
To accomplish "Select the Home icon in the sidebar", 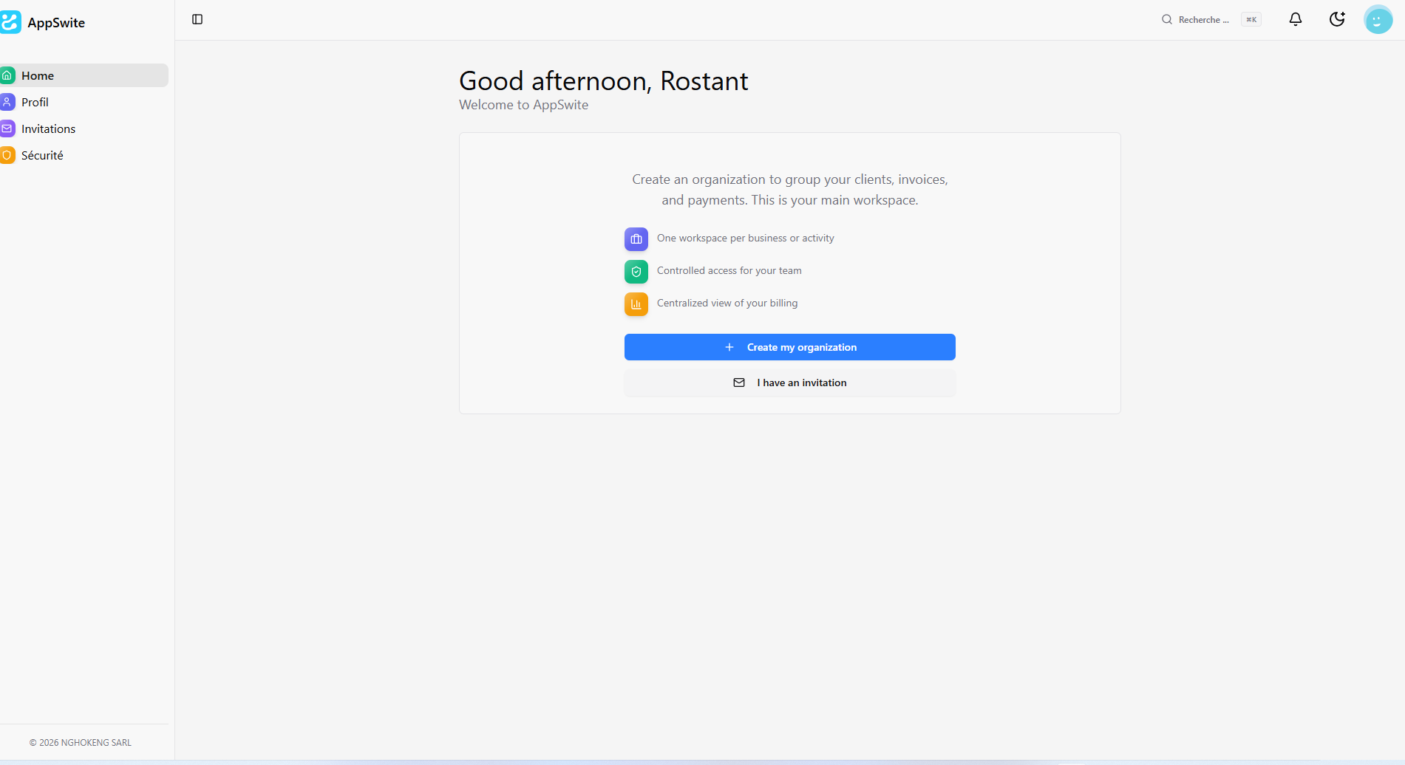I will point(7,75).
